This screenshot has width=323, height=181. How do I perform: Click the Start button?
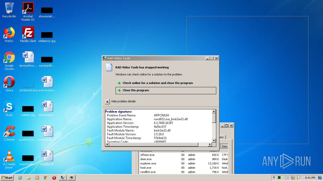click(7, 178)
